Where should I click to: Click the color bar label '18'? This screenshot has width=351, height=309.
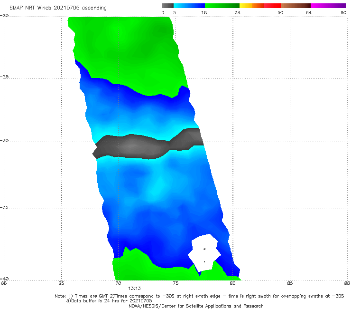(204, 13)
